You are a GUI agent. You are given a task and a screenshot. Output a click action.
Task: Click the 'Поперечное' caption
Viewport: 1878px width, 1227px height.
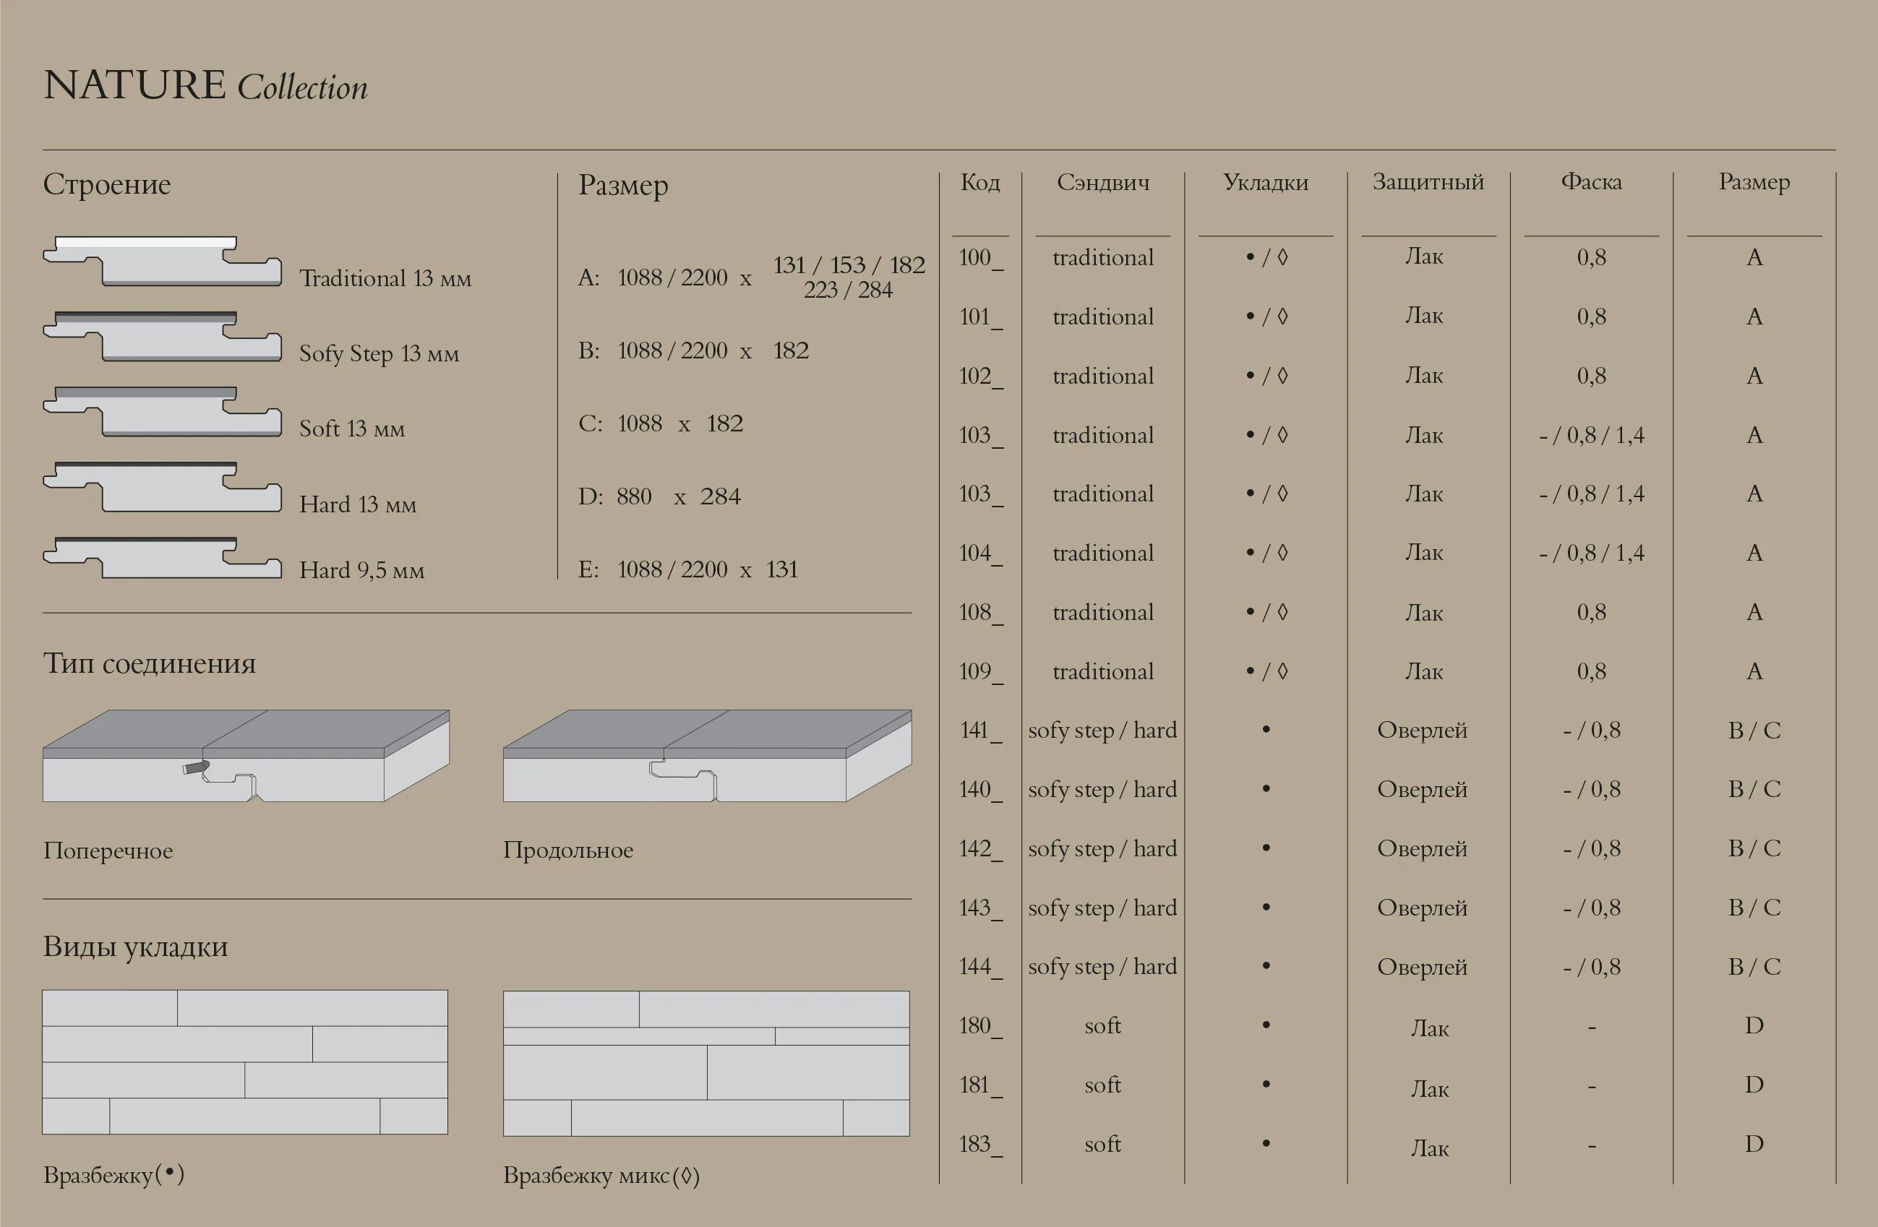pyautogui.click(x=108, y=851)
